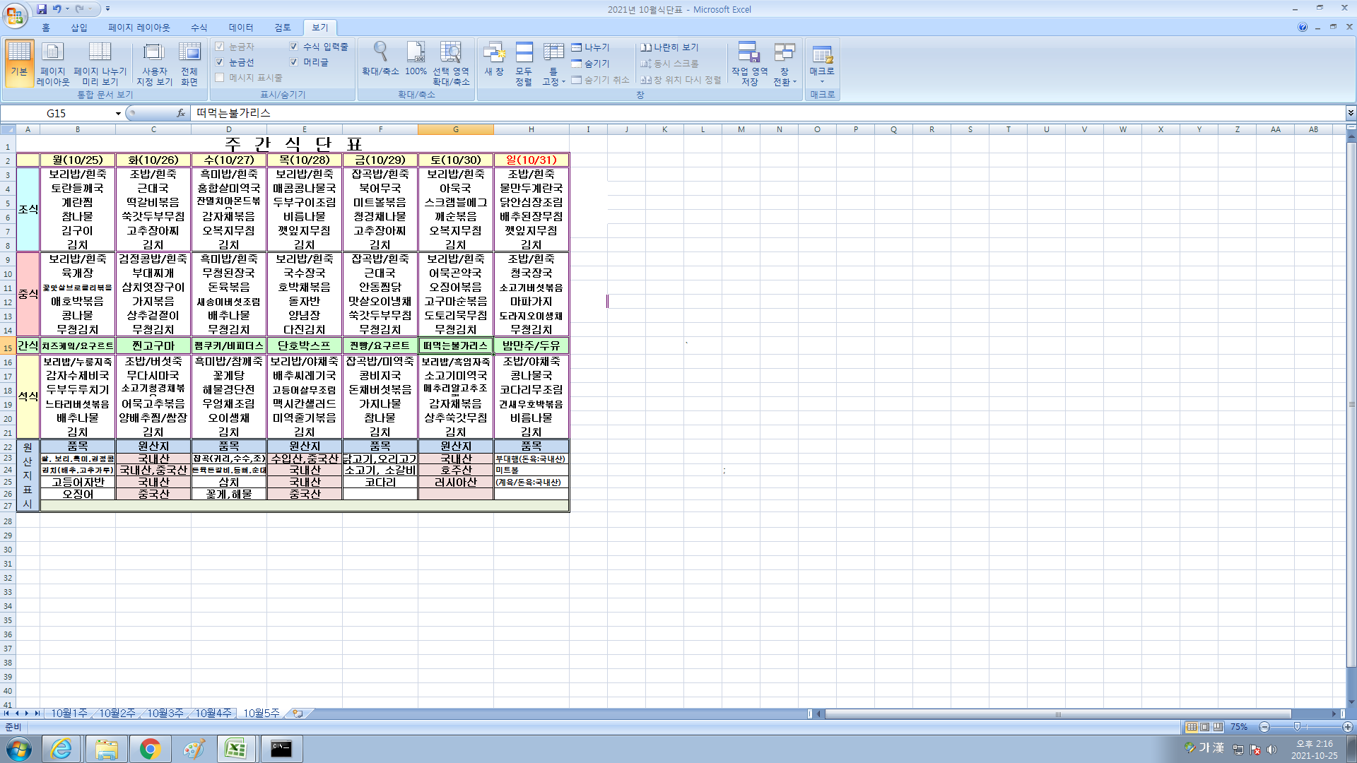This screenshot has height=763, width=1357.
Task: Click the 숨기기 button
Action: (x=591, y=64)
